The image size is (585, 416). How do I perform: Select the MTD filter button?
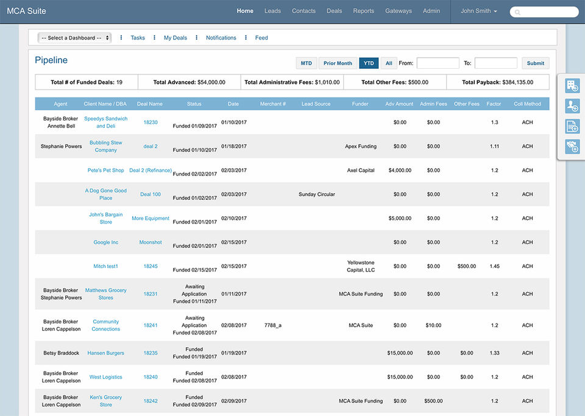click(x=307, y=63)
